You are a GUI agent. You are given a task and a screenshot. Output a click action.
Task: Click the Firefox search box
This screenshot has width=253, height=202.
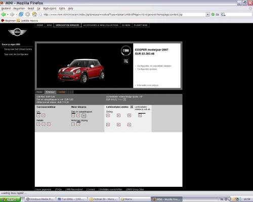[239, 15]
